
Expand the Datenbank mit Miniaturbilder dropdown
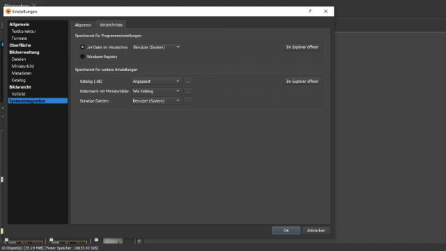tap(156, 91)
